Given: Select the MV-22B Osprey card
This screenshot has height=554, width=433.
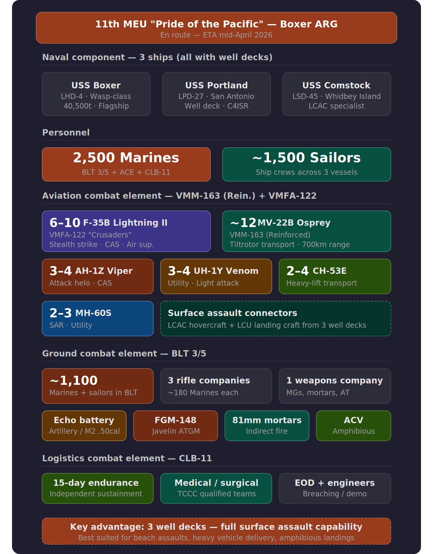Looking at the screenshot, I should (306, 231).
